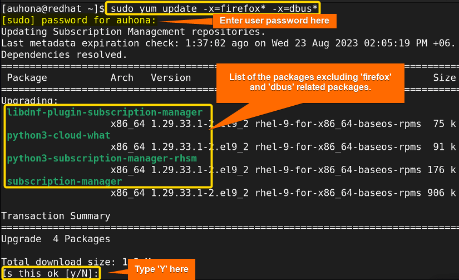The width and height of the screenshot is (459, 280).
Task: Click the 'Transaction Summary' heading
Action: [56, 216]
